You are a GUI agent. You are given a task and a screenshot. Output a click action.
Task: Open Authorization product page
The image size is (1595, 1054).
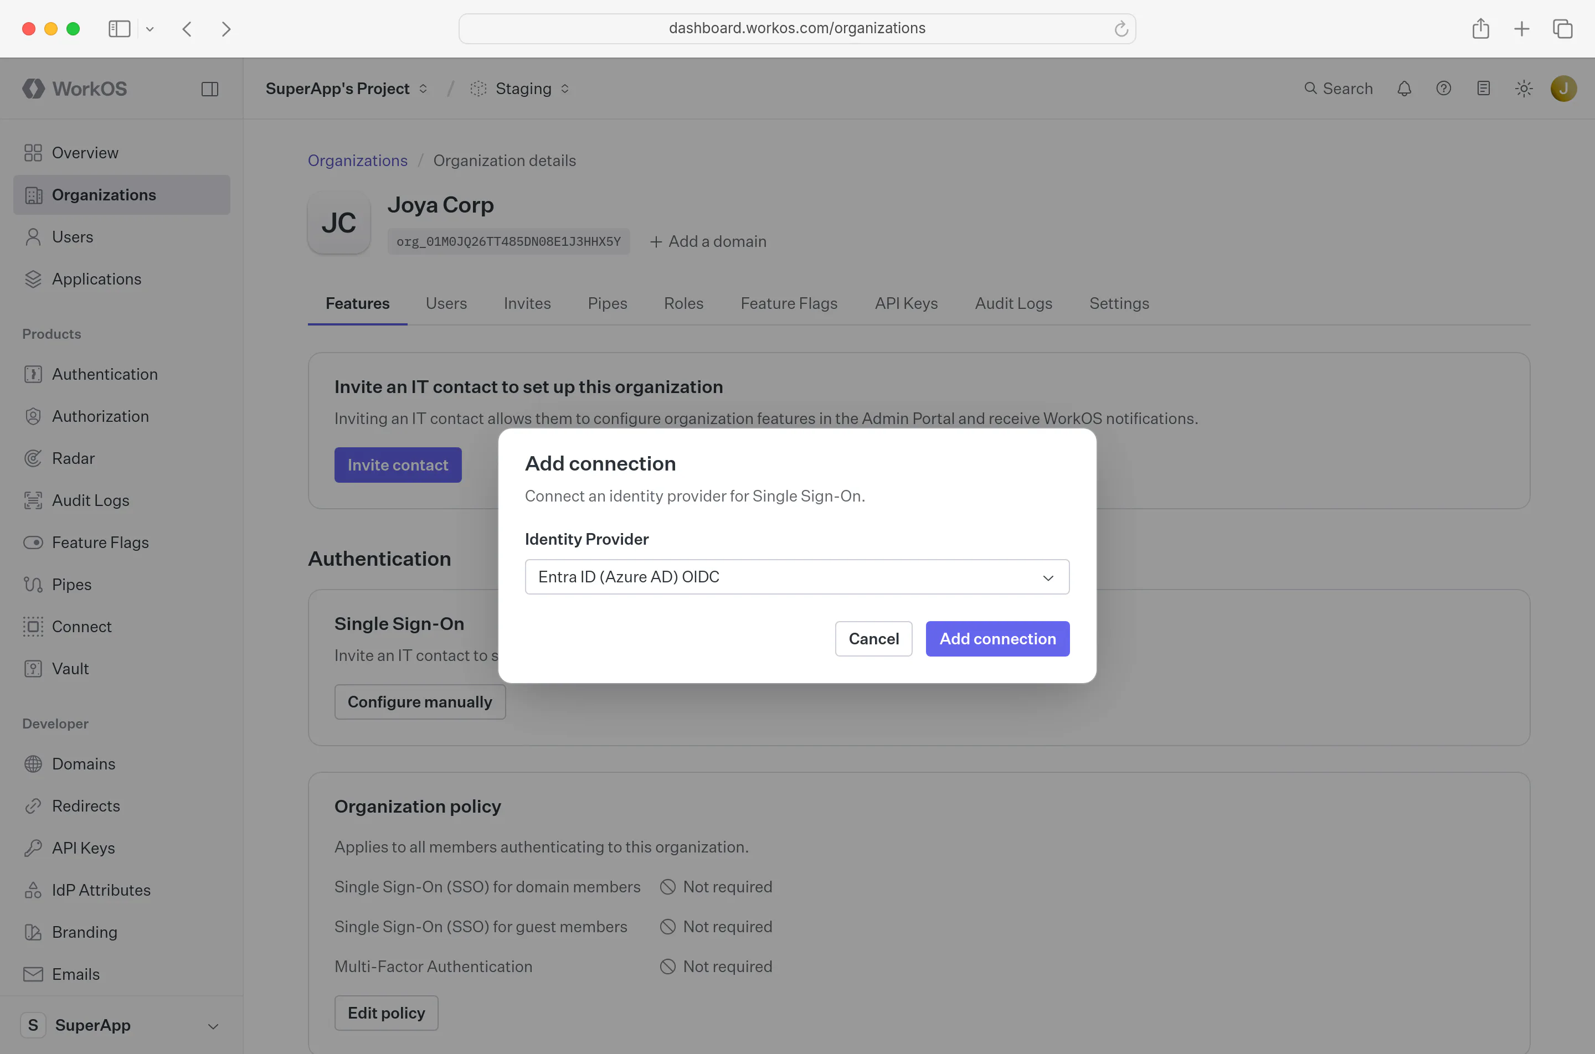pyautogui.click(x=122, y=416)
